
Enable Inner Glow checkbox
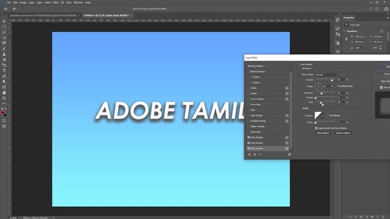tap(249, 105)
